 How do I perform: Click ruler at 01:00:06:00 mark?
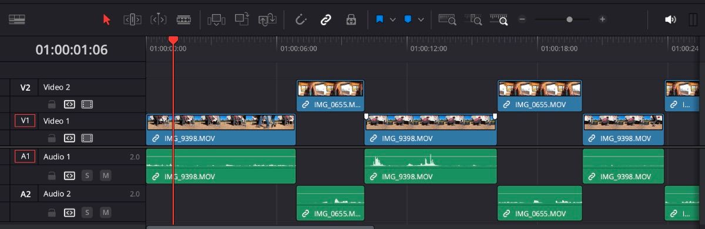tap(298, 49)
